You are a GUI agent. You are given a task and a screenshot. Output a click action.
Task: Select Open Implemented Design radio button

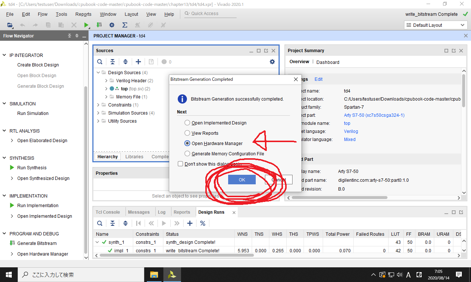(187, 123)
